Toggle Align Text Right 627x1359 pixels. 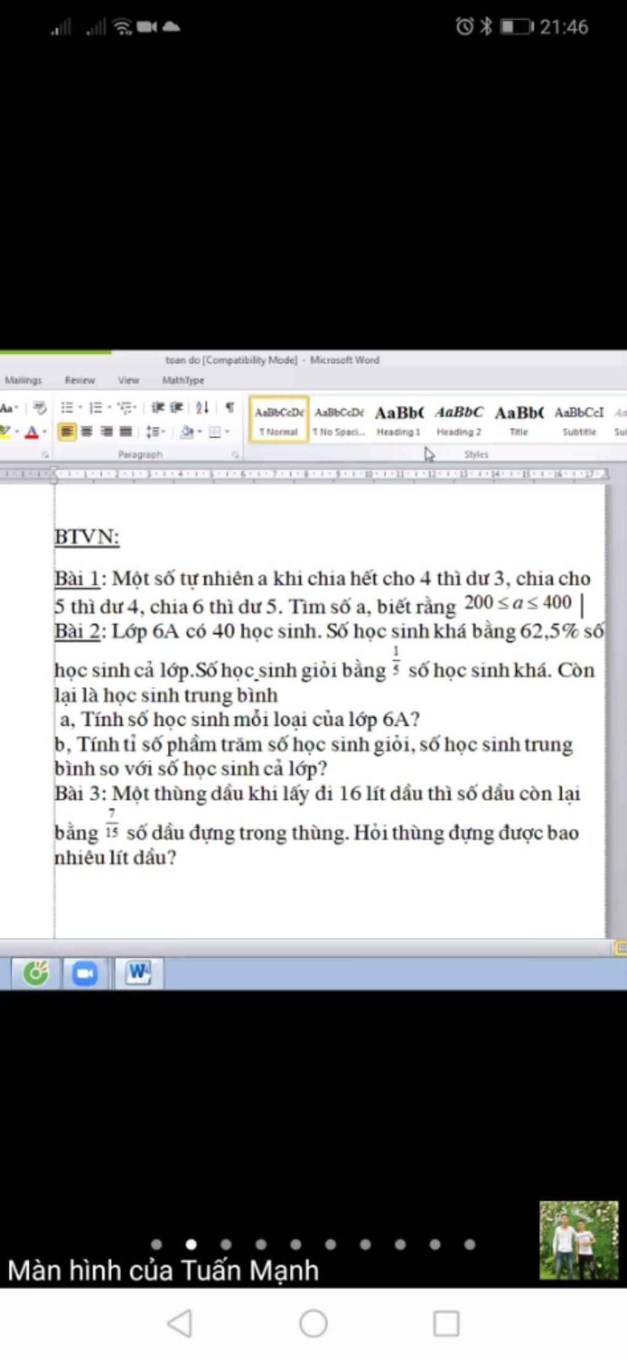coord(107,432)
